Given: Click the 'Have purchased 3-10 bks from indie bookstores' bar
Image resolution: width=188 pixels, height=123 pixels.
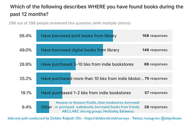Looking at the screenshot, I should (x=104, y=64).
